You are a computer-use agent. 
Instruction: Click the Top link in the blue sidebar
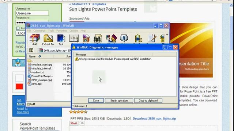pos(19,100)
